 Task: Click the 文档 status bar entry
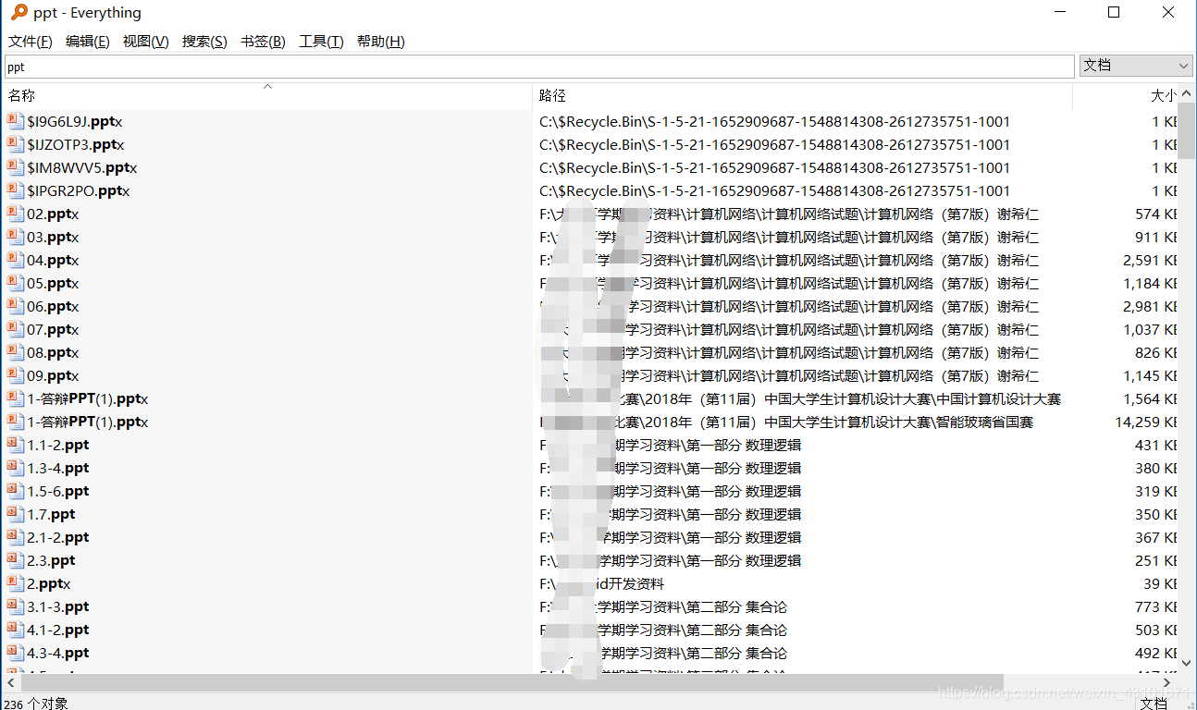[x=1153, y=703]
